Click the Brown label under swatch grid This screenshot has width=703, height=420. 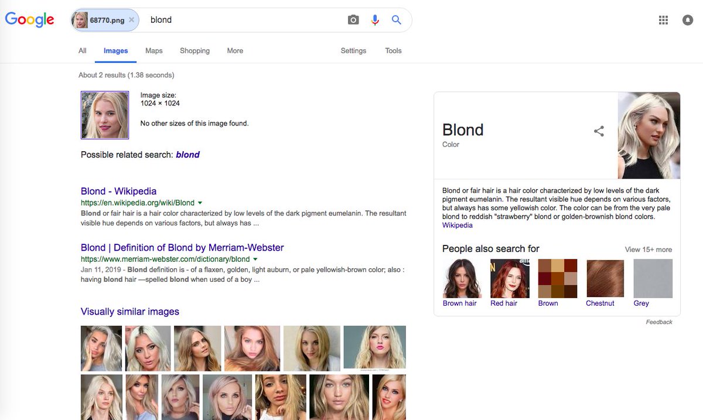click(548, 303)
